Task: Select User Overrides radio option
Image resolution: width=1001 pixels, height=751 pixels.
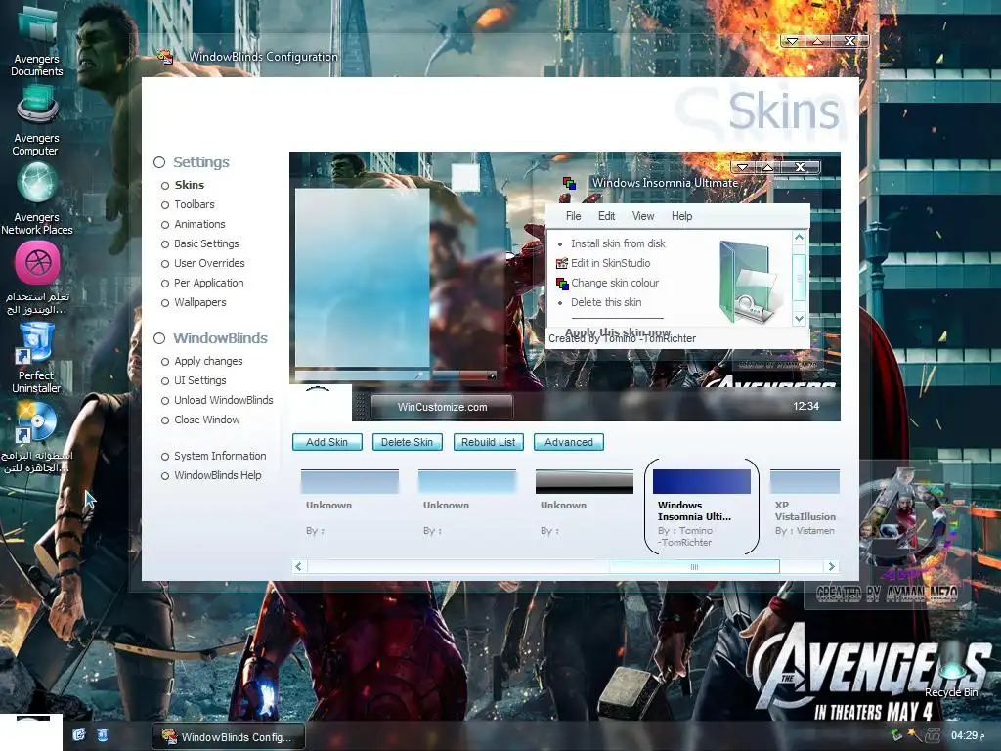Action: (x=164, y=264)
